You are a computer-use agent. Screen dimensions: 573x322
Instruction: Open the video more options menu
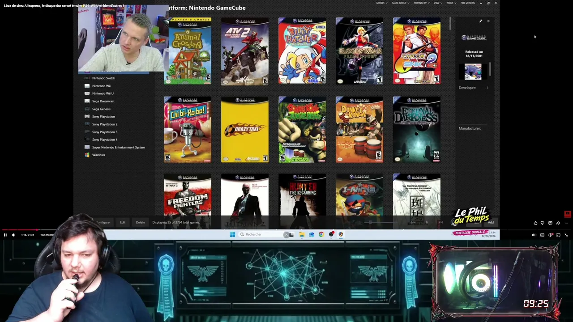pos(566,223)
